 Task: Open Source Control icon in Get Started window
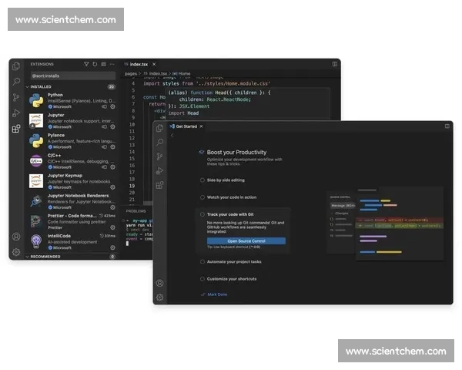(159, 156)
